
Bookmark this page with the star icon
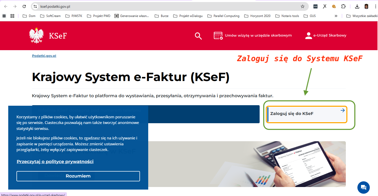pos(303,6)
